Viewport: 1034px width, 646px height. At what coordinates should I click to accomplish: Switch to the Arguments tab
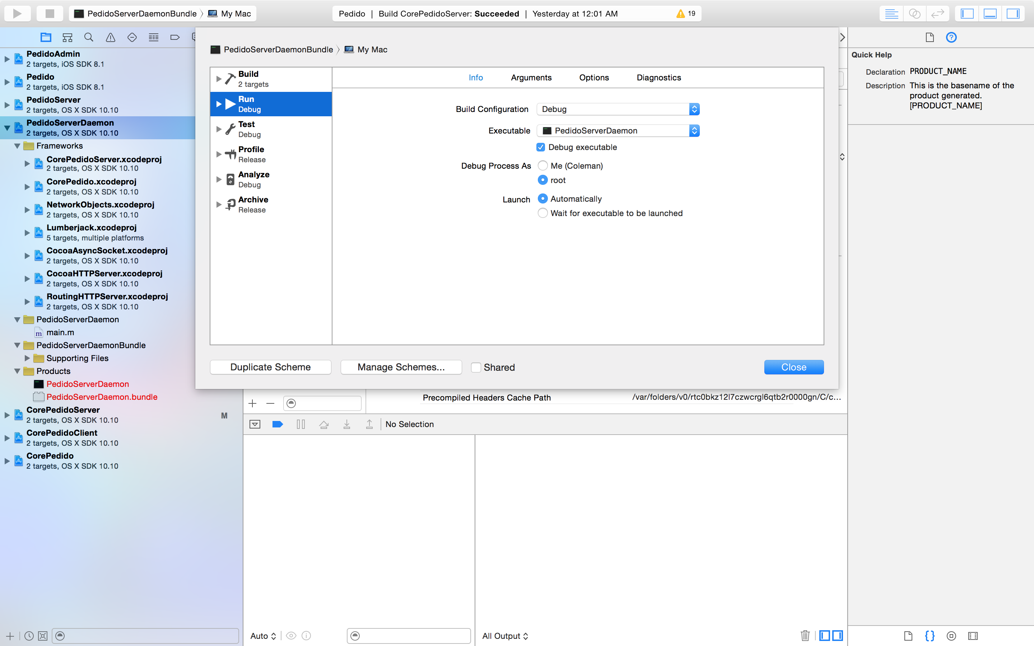pyautogui.click(x=531, y=77)
